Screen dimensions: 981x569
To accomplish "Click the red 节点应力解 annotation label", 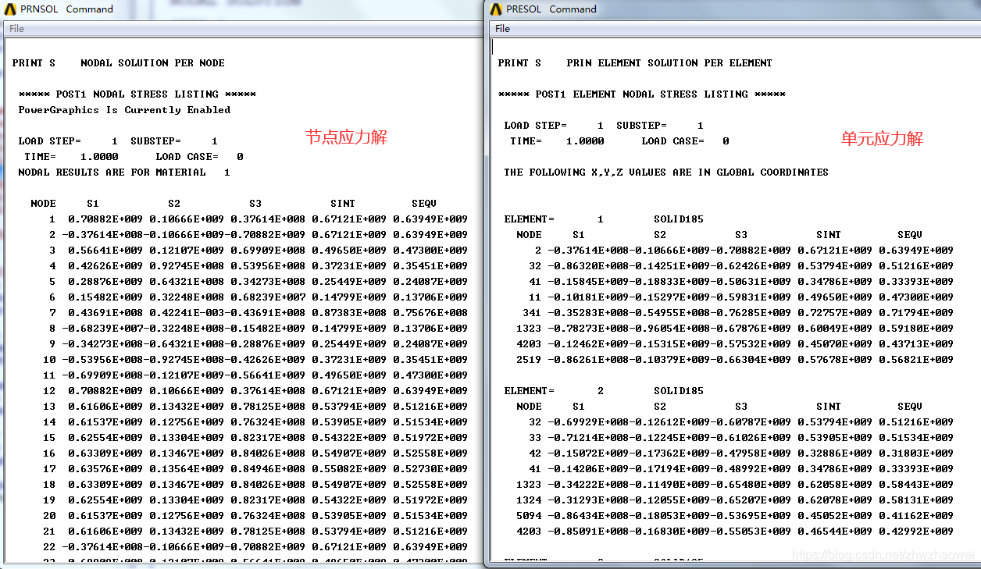I will point(346,138).
